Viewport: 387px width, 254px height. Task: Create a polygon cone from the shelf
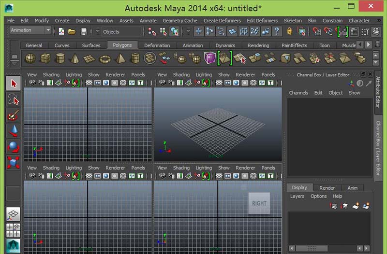pos(75,58)
